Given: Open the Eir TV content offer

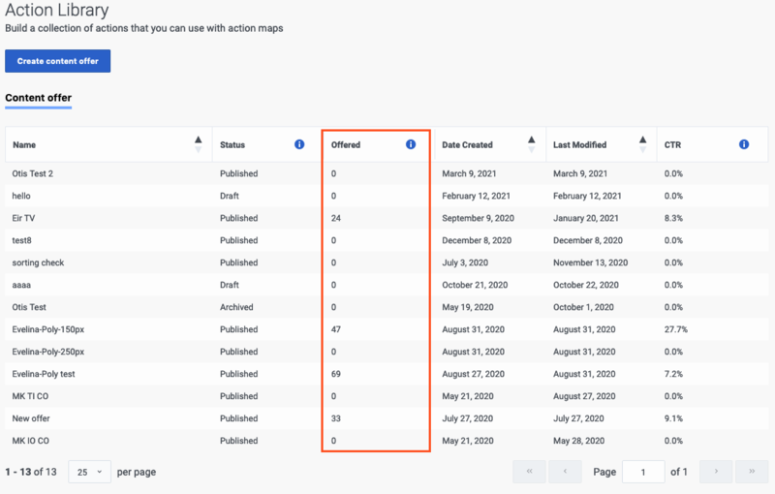Looking at the screenshot, I should [23, 218].
